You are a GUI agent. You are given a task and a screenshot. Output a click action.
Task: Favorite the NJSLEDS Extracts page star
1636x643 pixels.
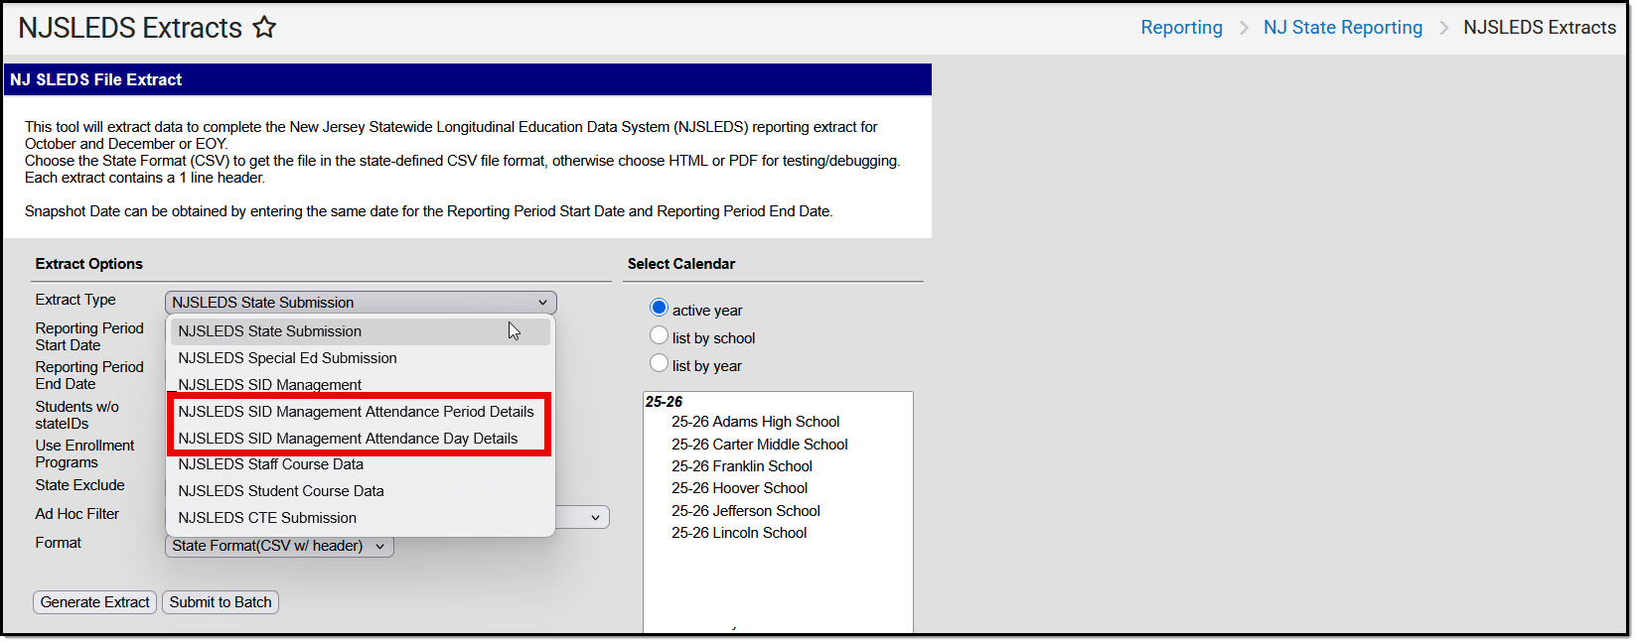point(264,27)
